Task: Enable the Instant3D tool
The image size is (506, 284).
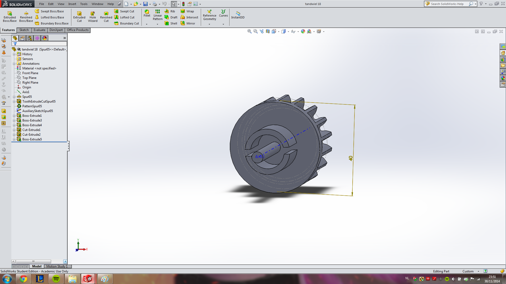Action: click(x=238, y=15)
